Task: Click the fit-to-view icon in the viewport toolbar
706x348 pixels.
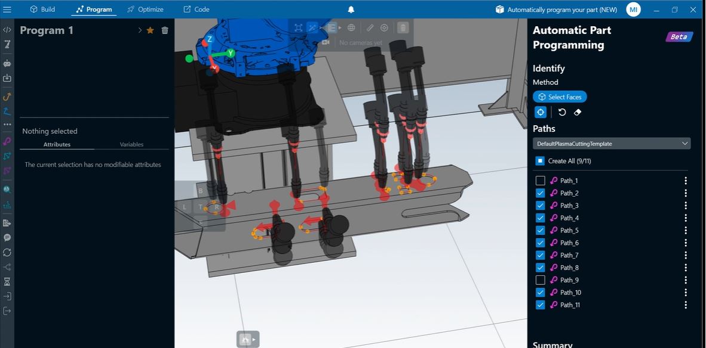Action: pyautogui.click(x=299, y=27)
